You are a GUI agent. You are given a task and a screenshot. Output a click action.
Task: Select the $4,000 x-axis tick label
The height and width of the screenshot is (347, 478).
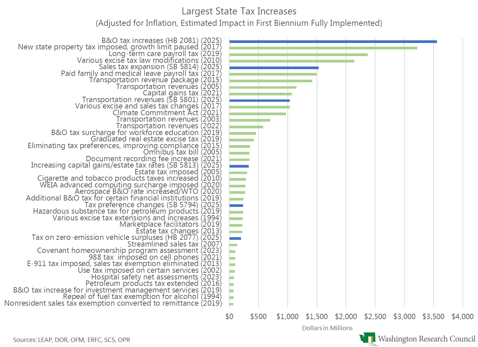[x=463, y=316]
